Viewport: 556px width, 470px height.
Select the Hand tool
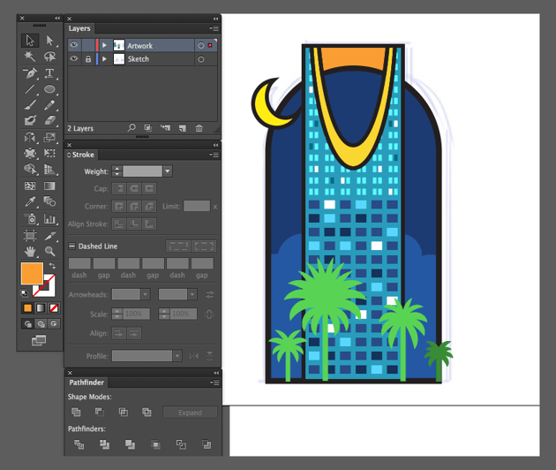(30, 251)
